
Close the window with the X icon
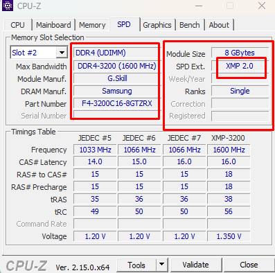pos(262,6)
